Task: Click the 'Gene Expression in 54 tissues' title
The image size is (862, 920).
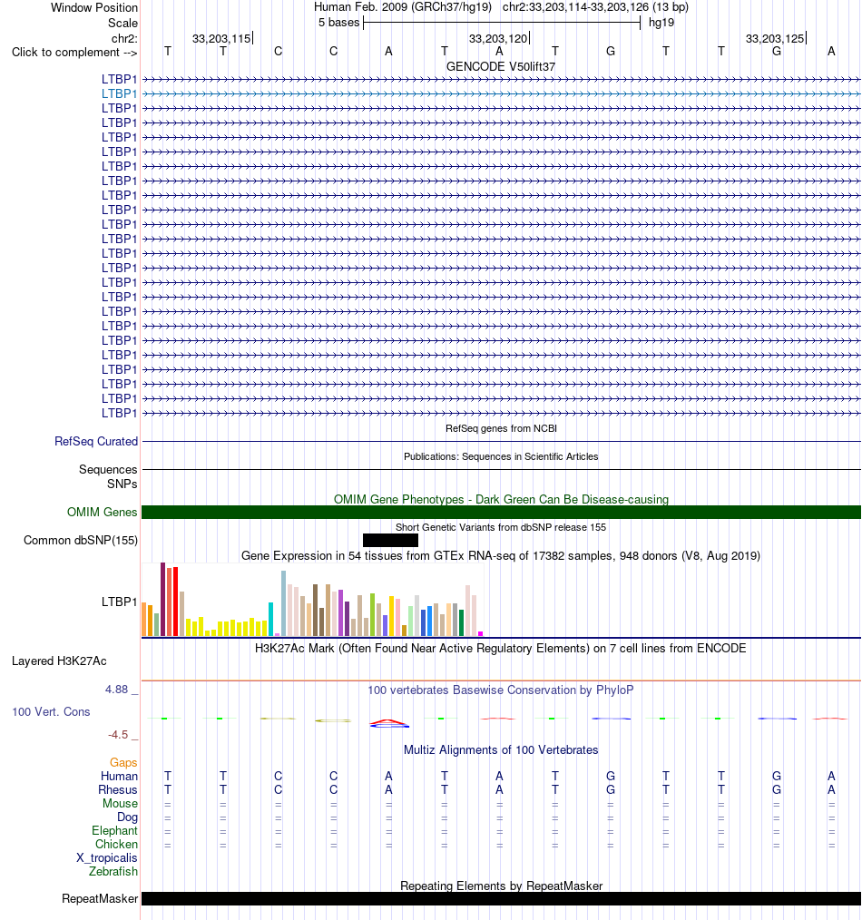Action: 501,555
